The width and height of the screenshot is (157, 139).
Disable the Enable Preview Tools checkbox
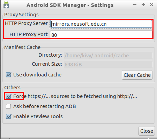point(9,116)
